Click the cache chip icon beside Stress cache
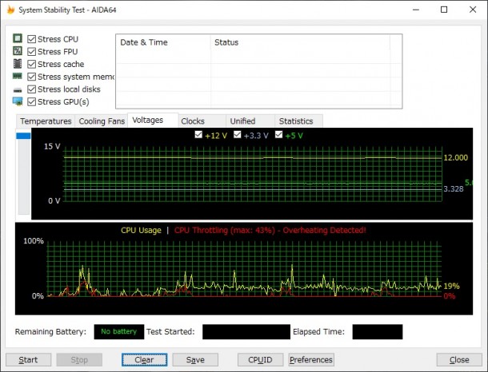Screen dimensions: 488x372 pyautogui.click(x=18, y=64)
